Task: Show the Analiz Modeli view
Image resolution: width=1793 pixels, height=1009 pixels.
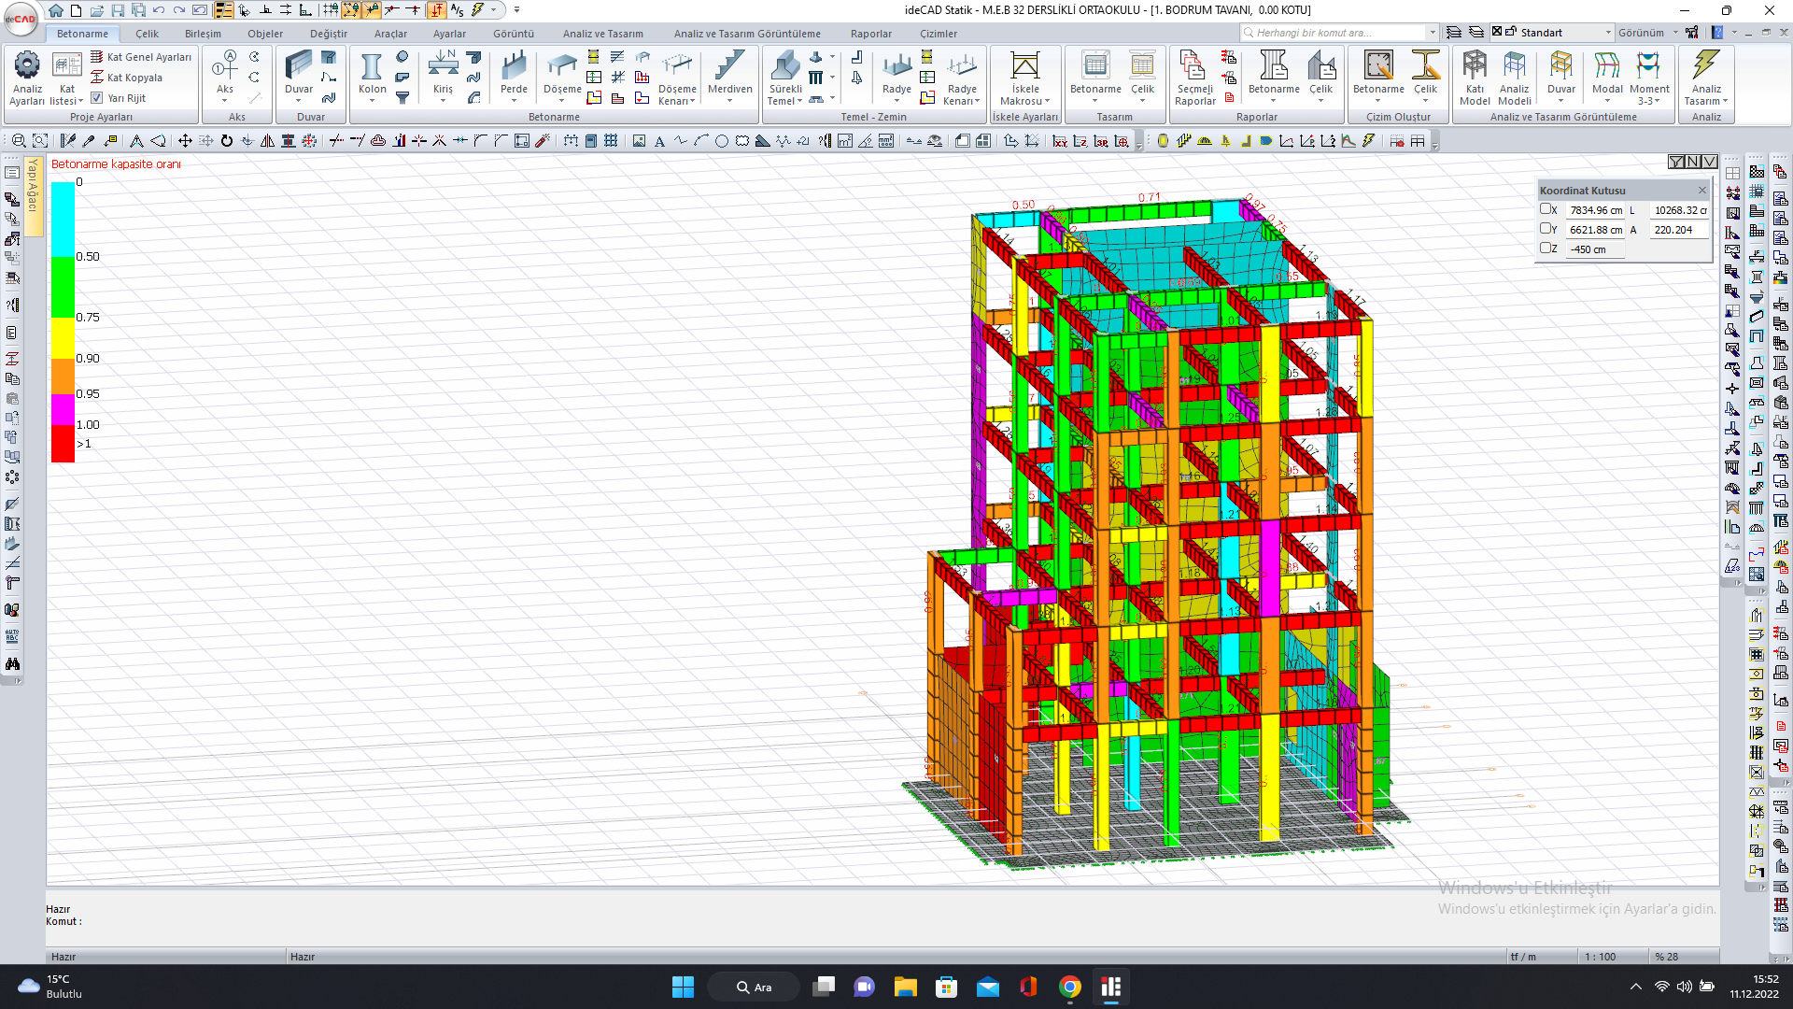Action: (1514, 78)
